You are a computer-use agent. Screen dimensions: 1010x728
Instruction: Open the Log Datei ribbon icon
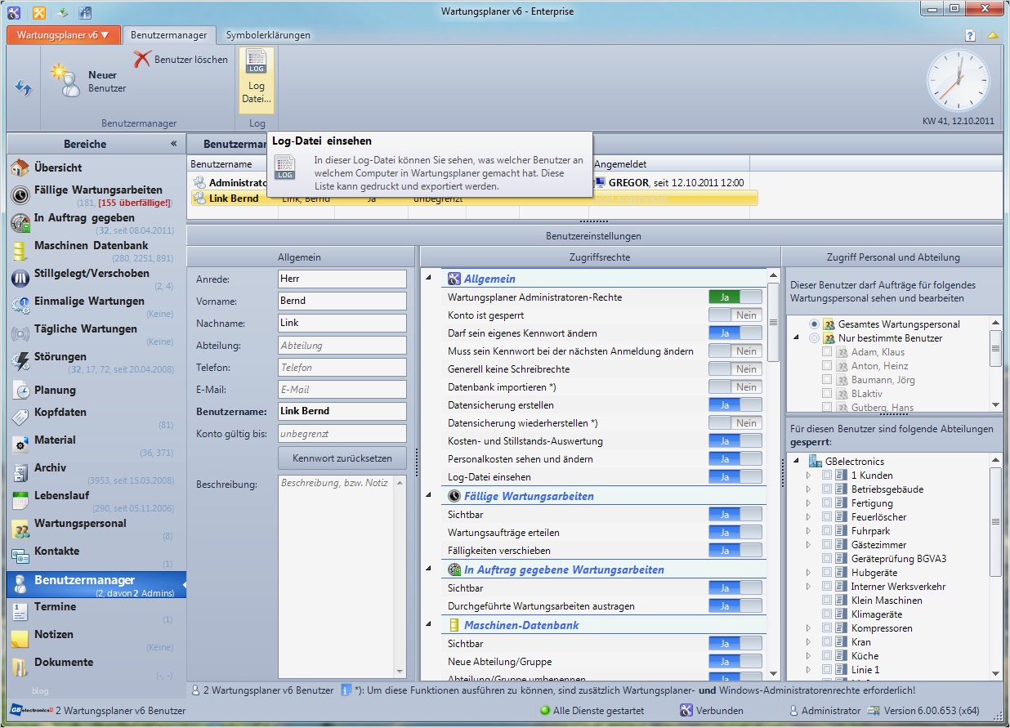tap(257, 79)
